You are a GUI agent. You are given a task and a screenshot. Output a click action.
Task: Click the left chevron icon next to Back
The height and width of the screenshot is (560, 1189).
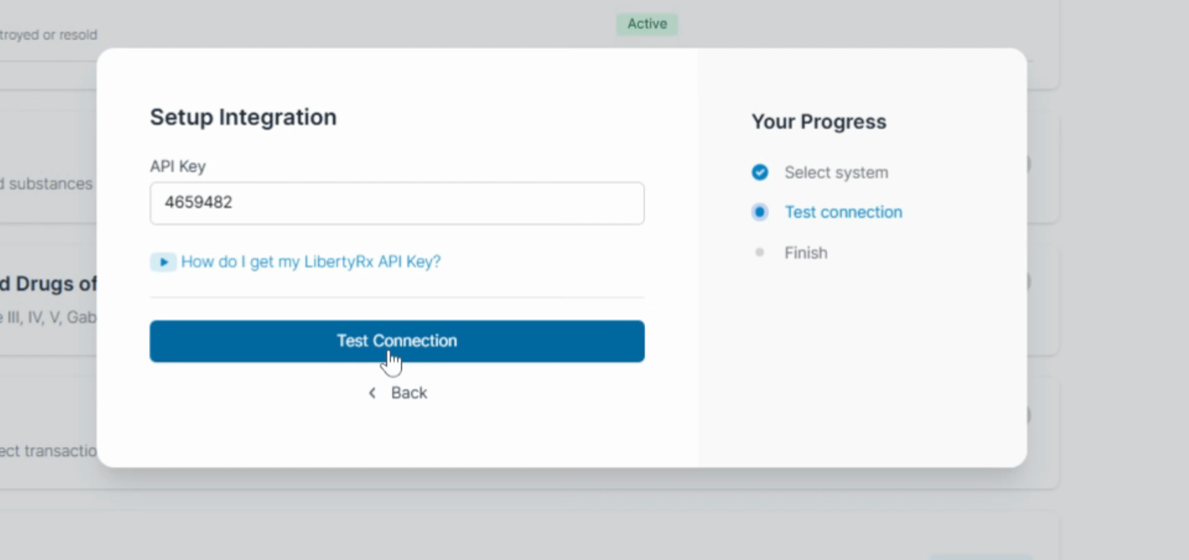(x=372, y=393)
